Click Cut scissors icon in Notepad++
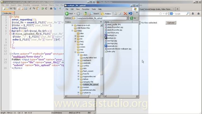 (x=30, y=9)
